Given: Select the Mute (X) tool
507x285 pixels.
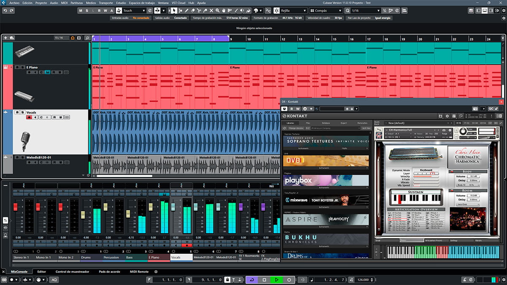Looking at the screenshot, I should point(212,11).
